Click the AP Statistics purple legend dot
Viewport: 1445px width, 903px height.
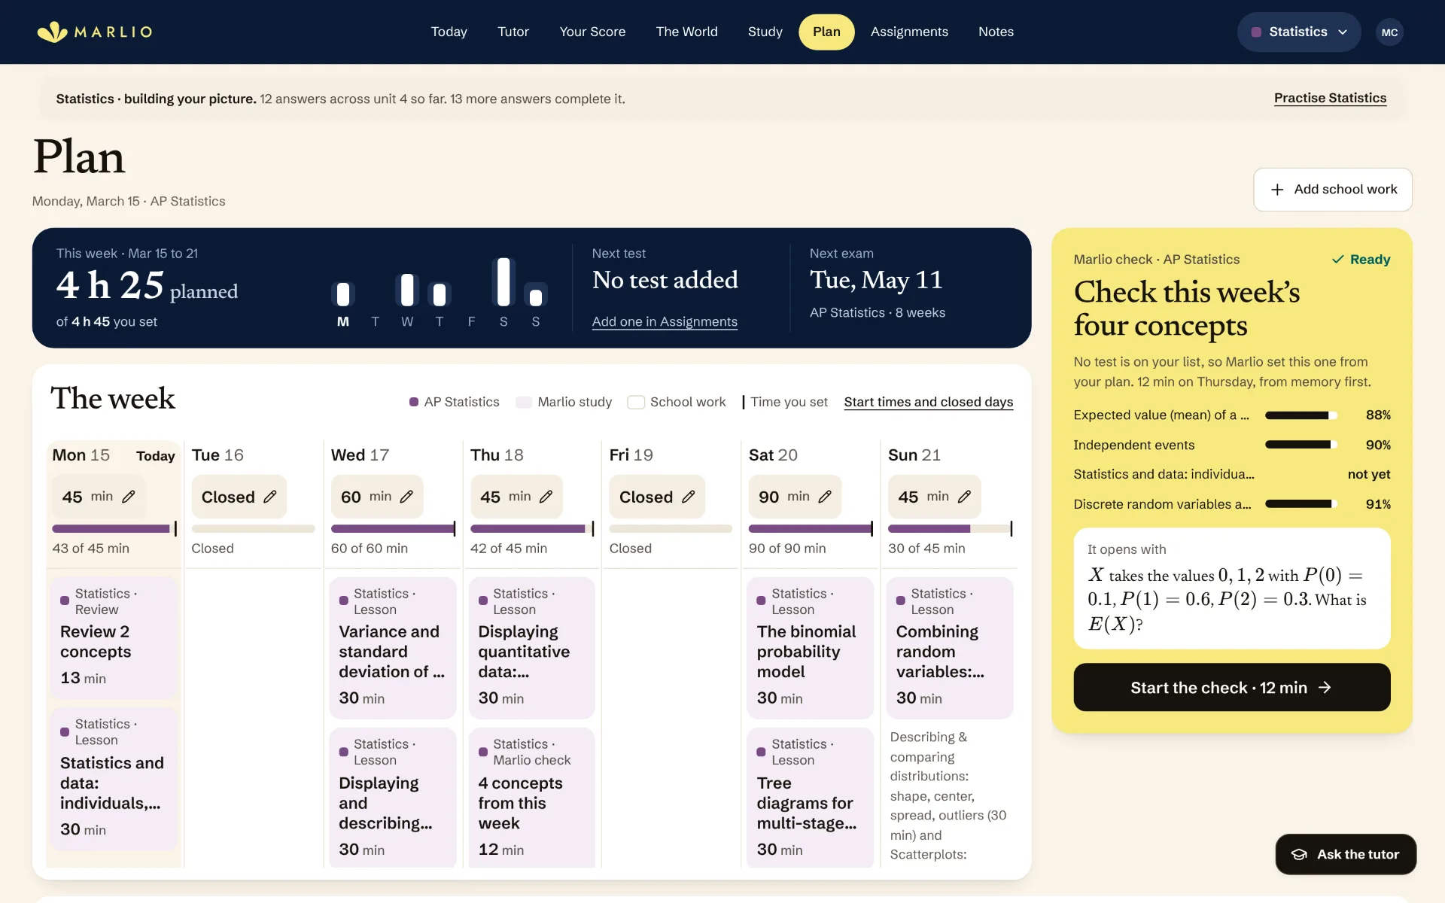click(413, 402)
